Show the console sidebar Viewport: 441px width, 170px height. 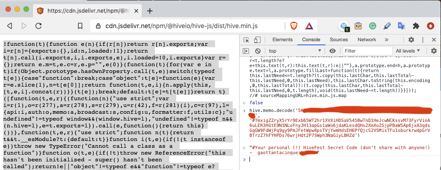246,51
